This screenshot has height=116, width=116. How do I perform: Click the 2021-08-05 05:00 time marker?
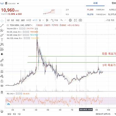[x=86, y=110]
